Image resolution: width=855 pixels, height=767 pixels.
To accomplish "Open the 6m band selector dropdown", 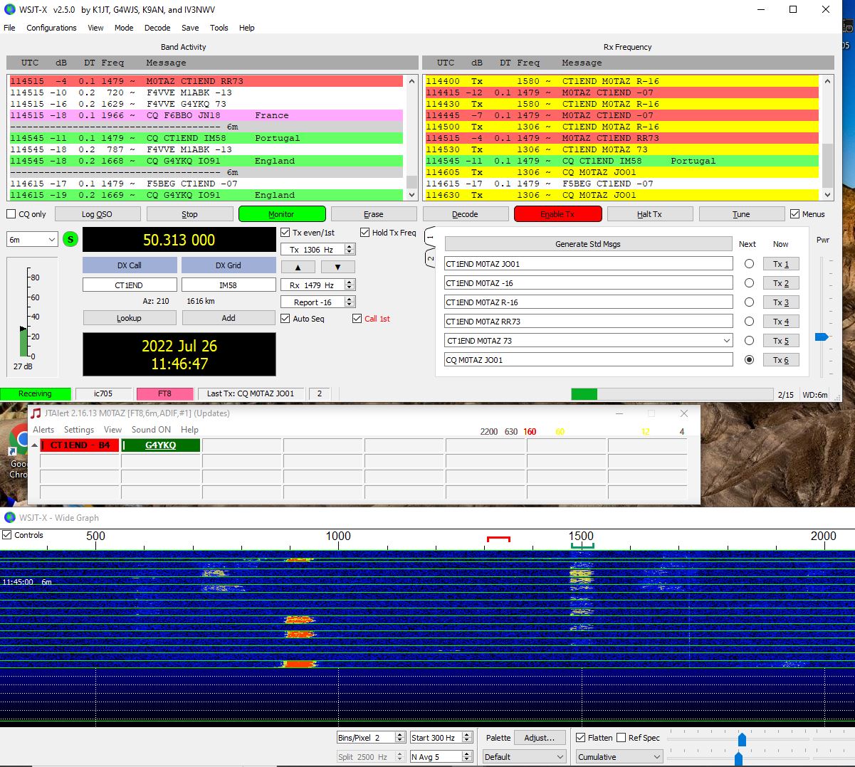I will tap(32, 240).
